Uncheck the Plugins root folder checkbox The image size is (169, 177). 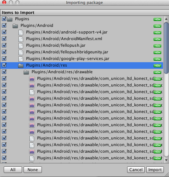(4, 19)
